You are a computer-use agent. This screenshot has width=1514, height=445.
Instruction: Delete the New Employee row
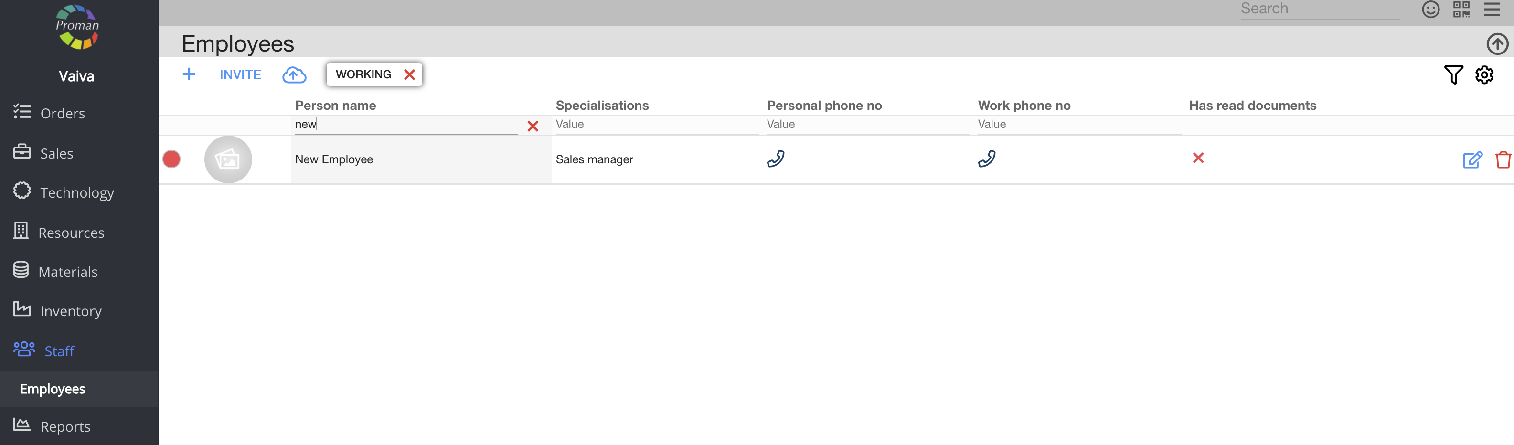tap(1503, 159)
